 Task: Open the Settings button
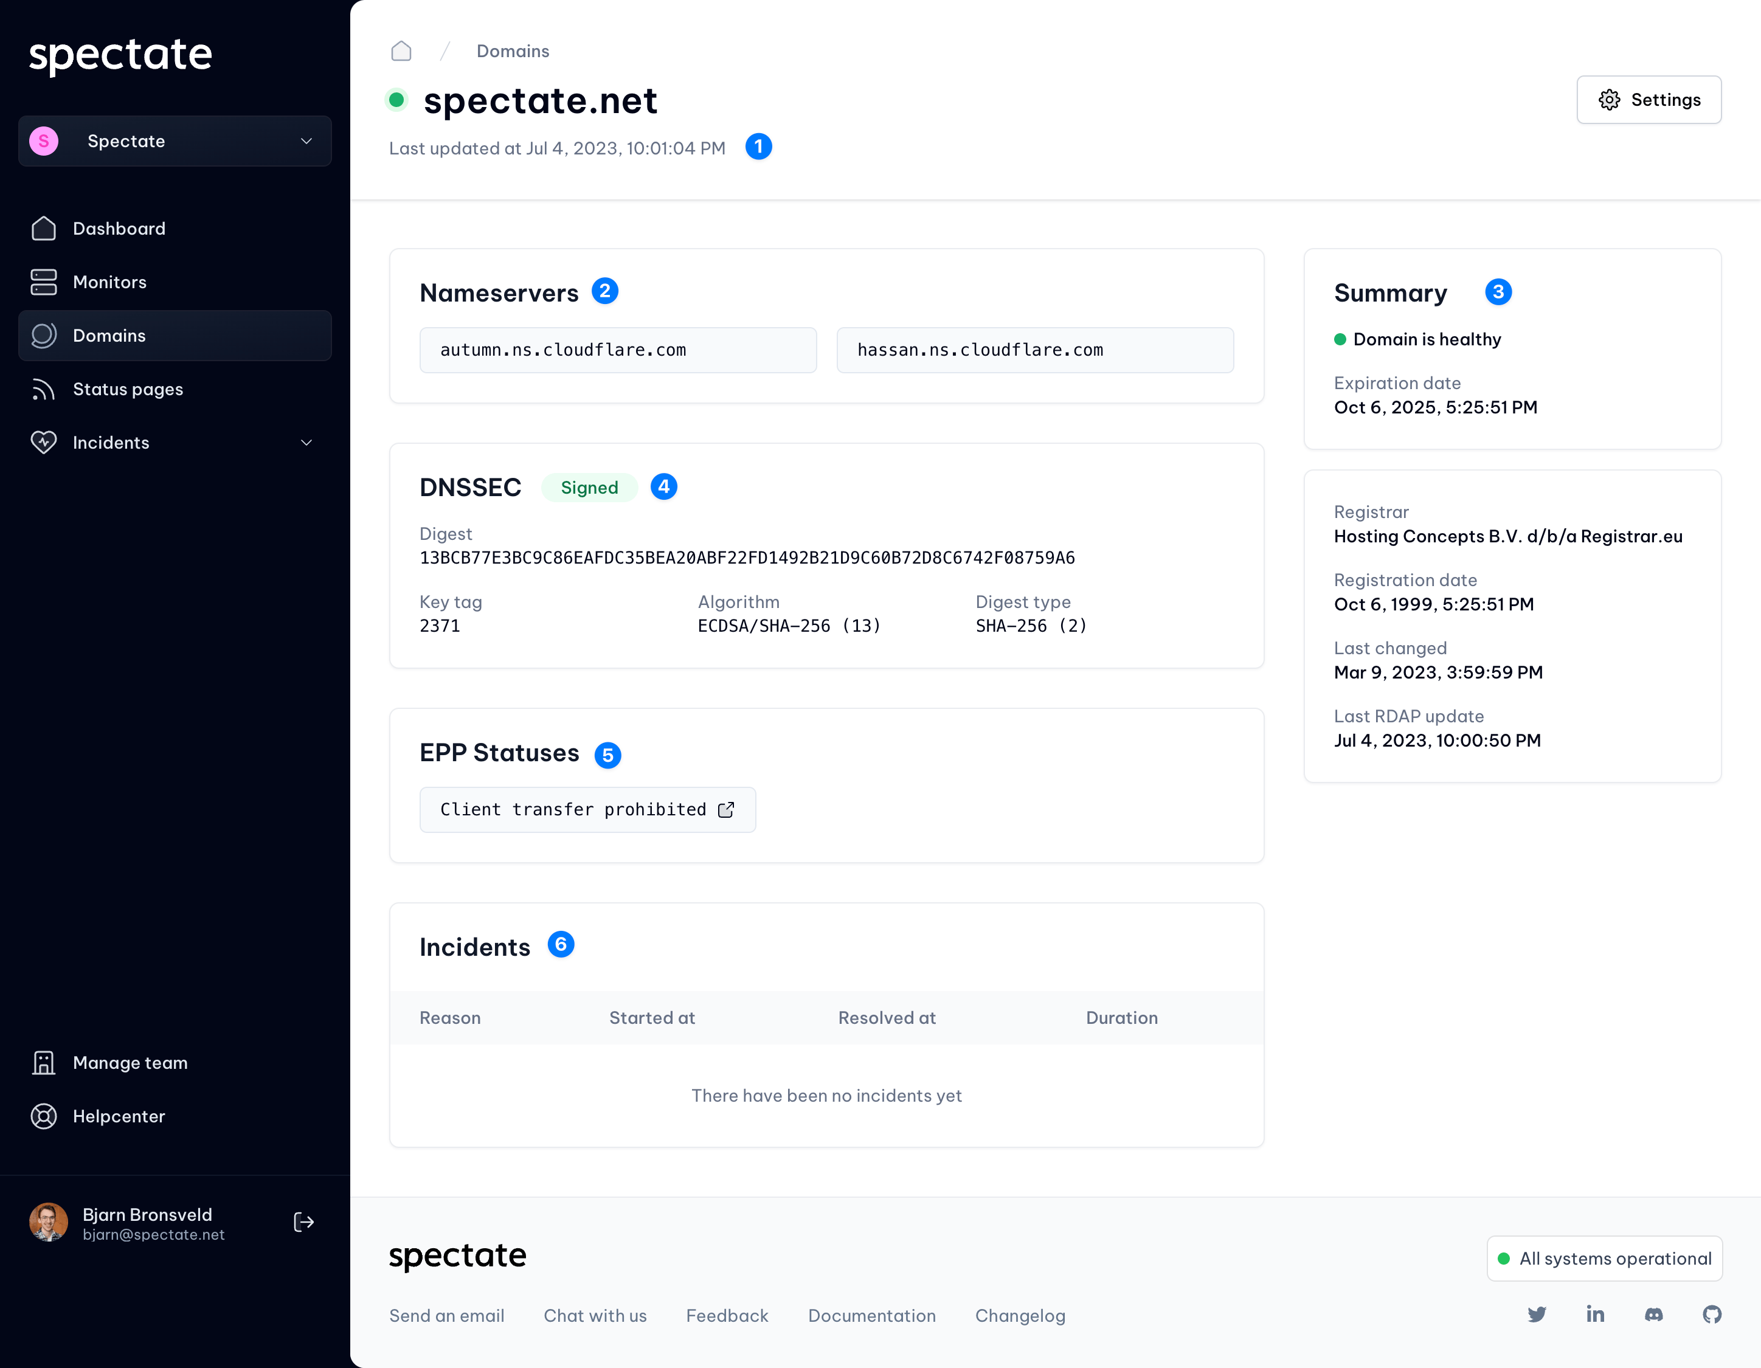point(1649,100)
